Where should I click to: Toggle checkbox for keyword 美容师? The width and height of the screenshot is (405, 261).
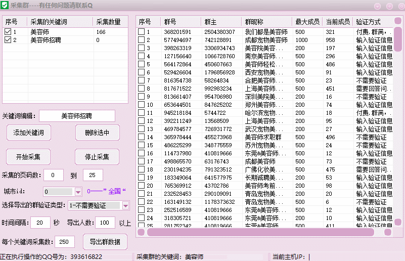(8, 31)
